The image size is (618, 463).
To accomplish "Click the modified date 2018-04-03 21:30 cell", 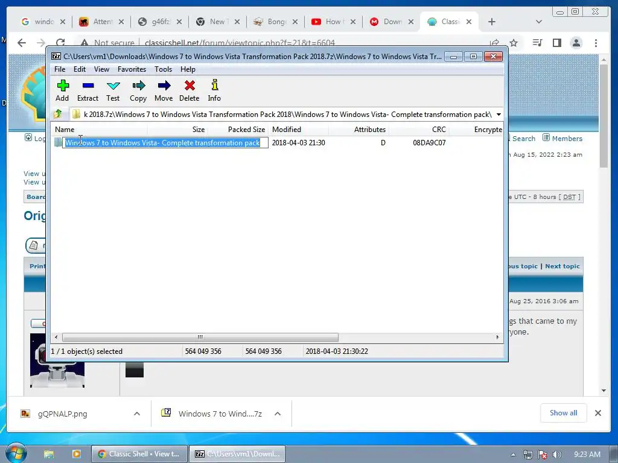I will click(x=298, y=143).
